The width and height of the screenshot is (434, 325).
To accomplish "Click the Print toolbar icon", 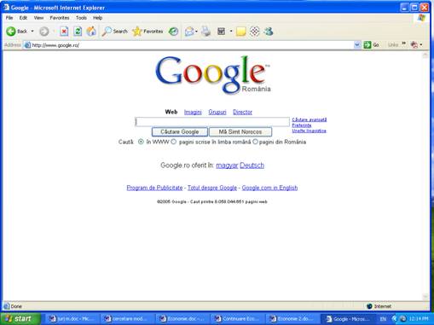I will pos(205,32).
